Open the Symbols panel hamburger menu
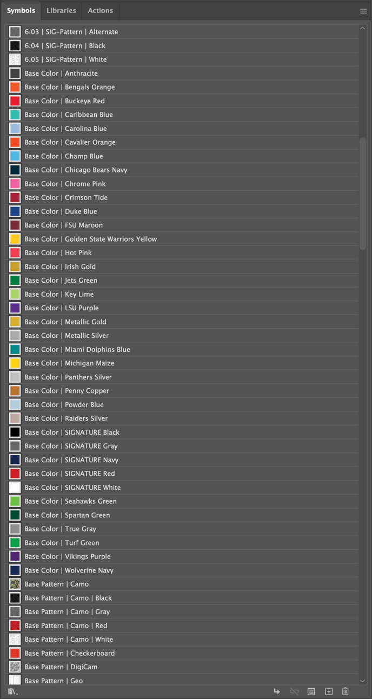372x699 pixels. [x=363, y=11]
